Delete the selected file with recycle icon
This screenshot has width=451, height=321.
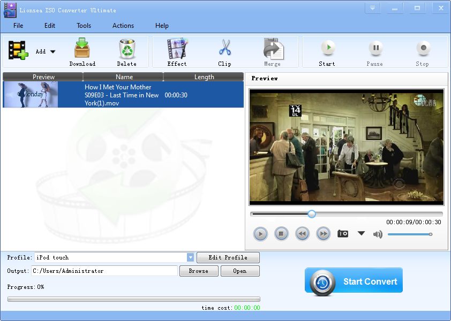127,52
